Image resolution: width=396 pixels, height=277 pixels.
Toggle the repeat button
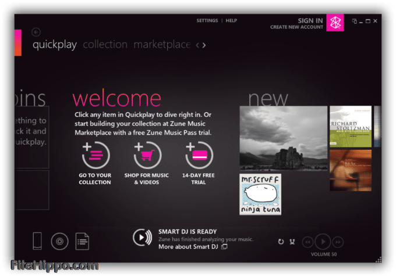coord(281,242)
